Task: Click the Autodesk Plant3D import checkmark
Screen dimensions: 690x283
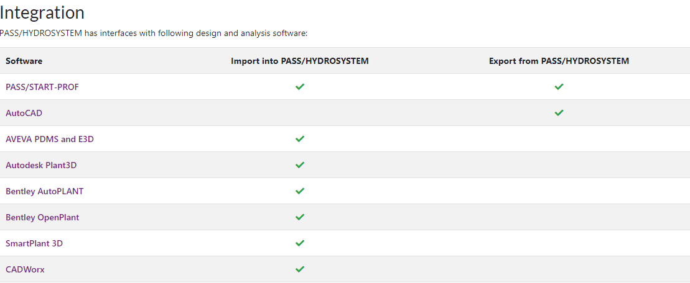Action: pos(300,165)
